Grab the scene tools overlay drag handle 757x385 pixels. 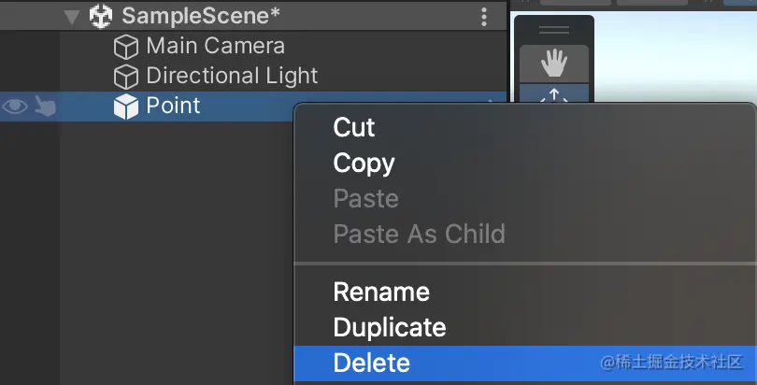tap(554, 30)
